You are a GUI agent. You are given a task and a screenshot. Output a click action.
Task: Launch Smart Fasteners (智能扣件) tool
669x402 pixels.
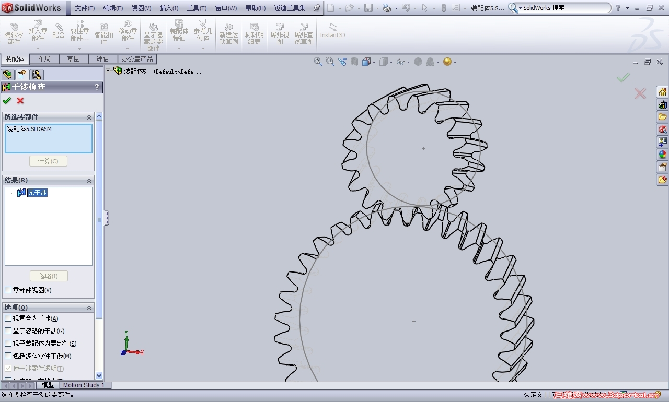(104, 33)
